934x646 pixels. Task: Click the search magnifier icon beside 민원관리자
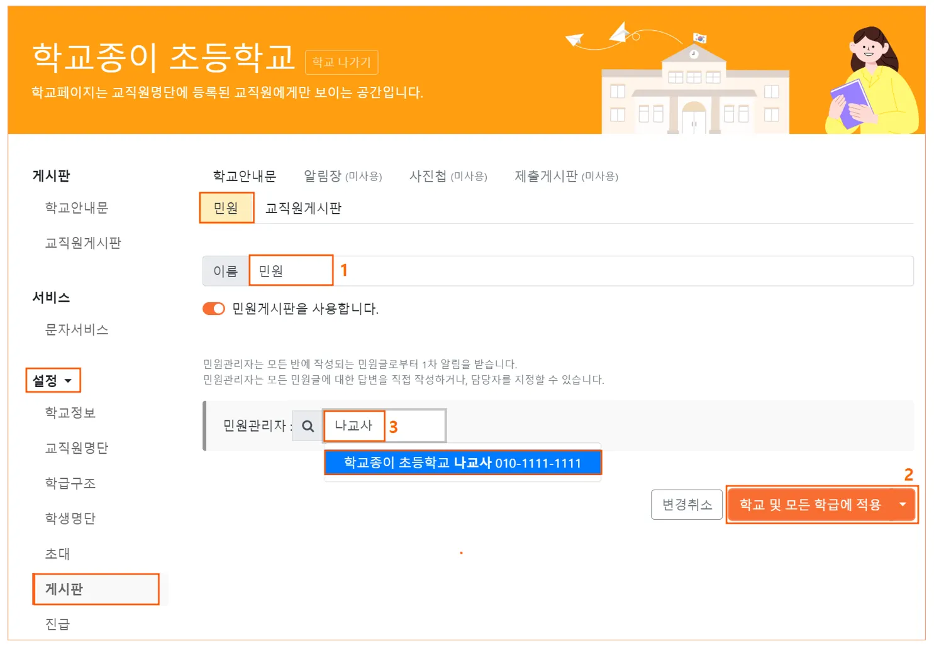pyautogui.click(x=308, y=426)
